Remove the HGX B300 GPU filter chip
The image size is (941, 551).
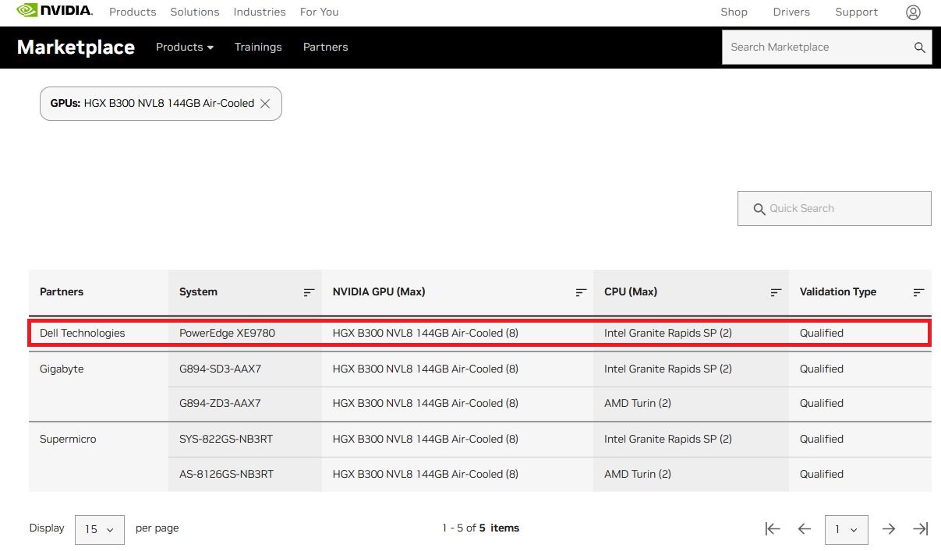[265, 104]
